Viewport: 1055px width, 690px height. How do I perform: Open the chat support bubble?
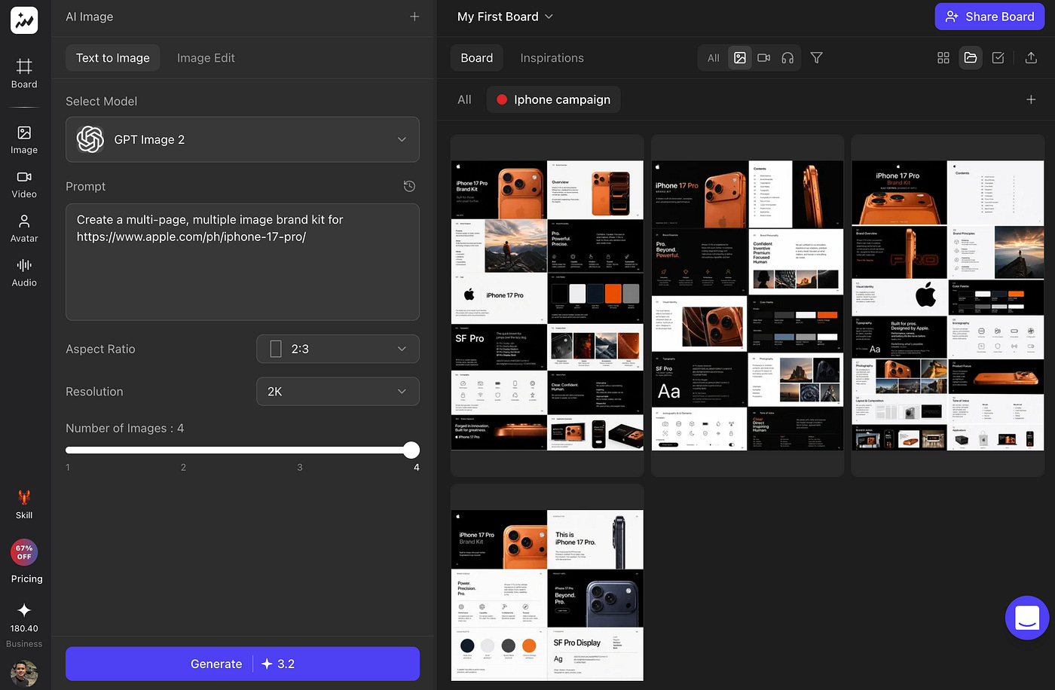click(x=1027, y=618)
